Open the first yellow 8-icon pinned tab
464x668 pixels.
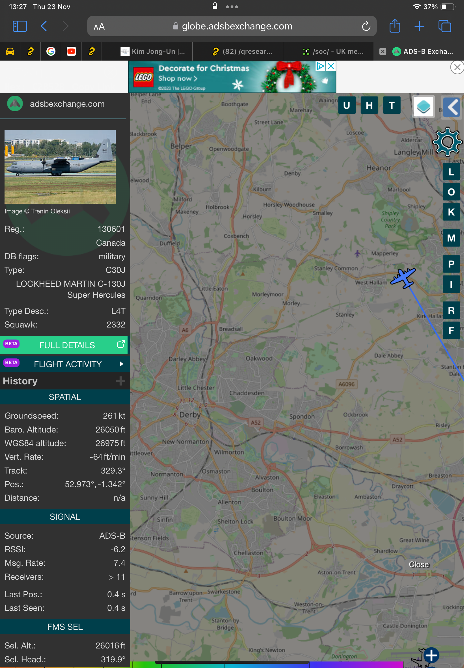click(x=31, y=52)
